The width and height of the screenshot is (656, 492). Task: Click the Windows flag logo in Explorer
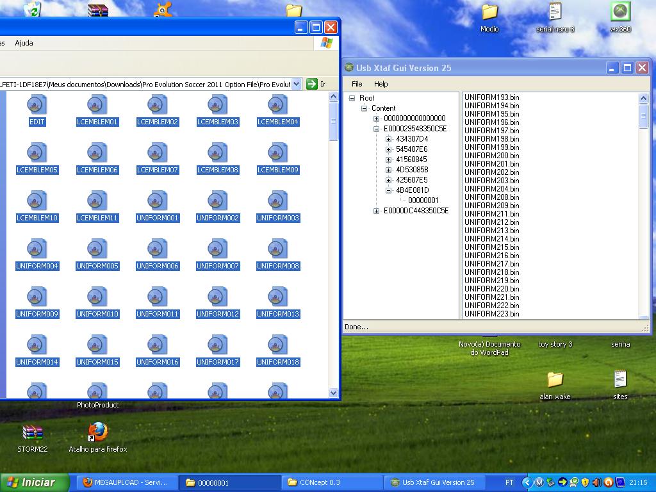coord(326,43)
